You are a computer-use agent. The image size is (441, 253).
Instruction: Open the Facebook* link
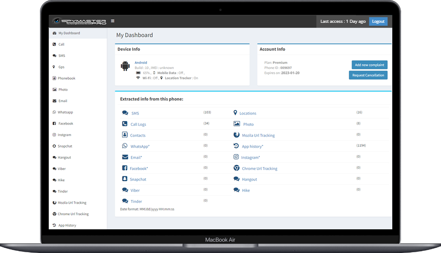tap(139, 169)
